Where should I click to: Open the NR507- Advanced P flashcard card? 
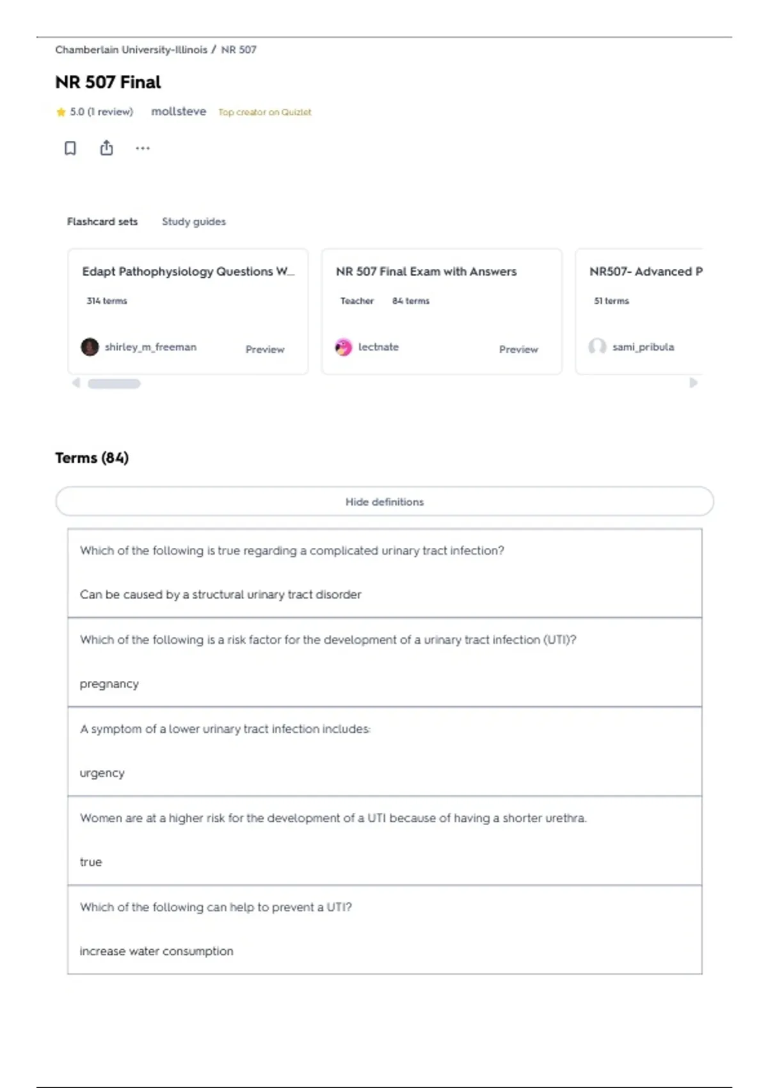tap(639, 311)
